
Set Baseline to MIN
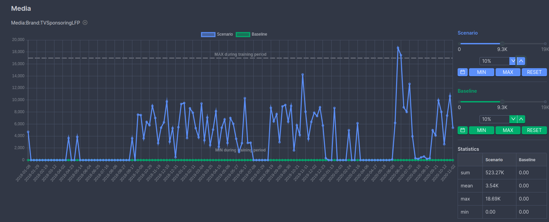(481, 130)
